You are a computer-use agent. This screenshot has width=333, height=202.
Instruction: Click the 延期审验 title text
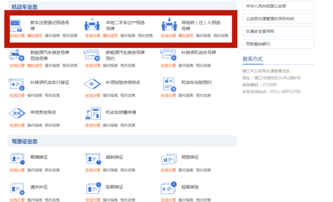(x=190, y=187)
